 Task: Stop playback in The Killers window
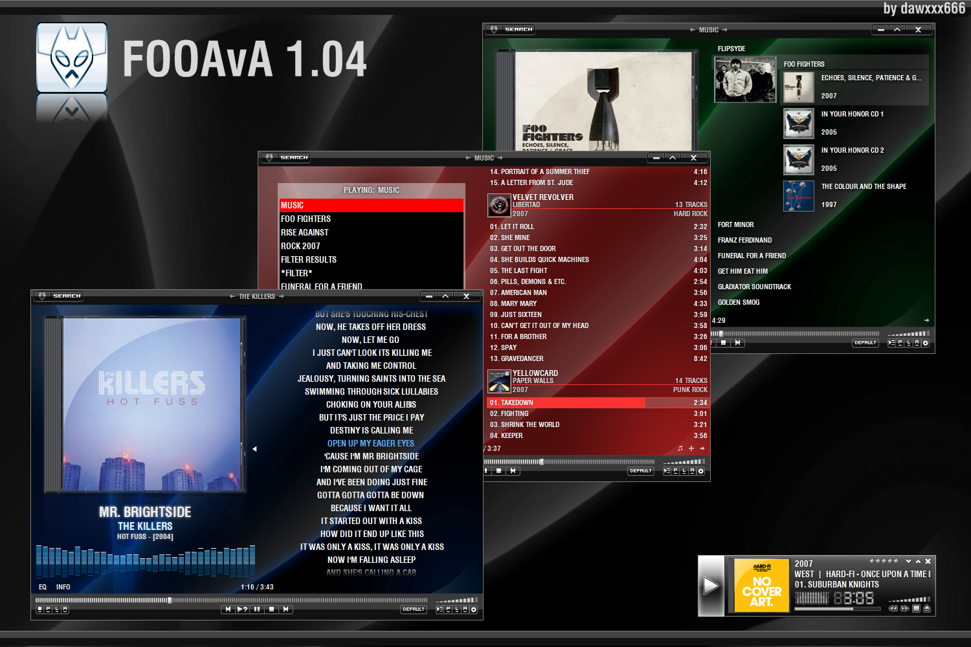[x=271, y=609]
